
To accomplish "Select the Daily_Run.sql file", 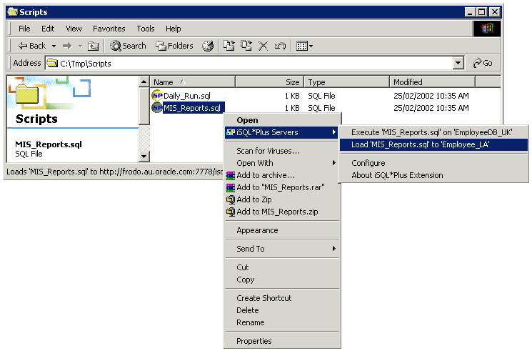I will click(x=186, y=95).
